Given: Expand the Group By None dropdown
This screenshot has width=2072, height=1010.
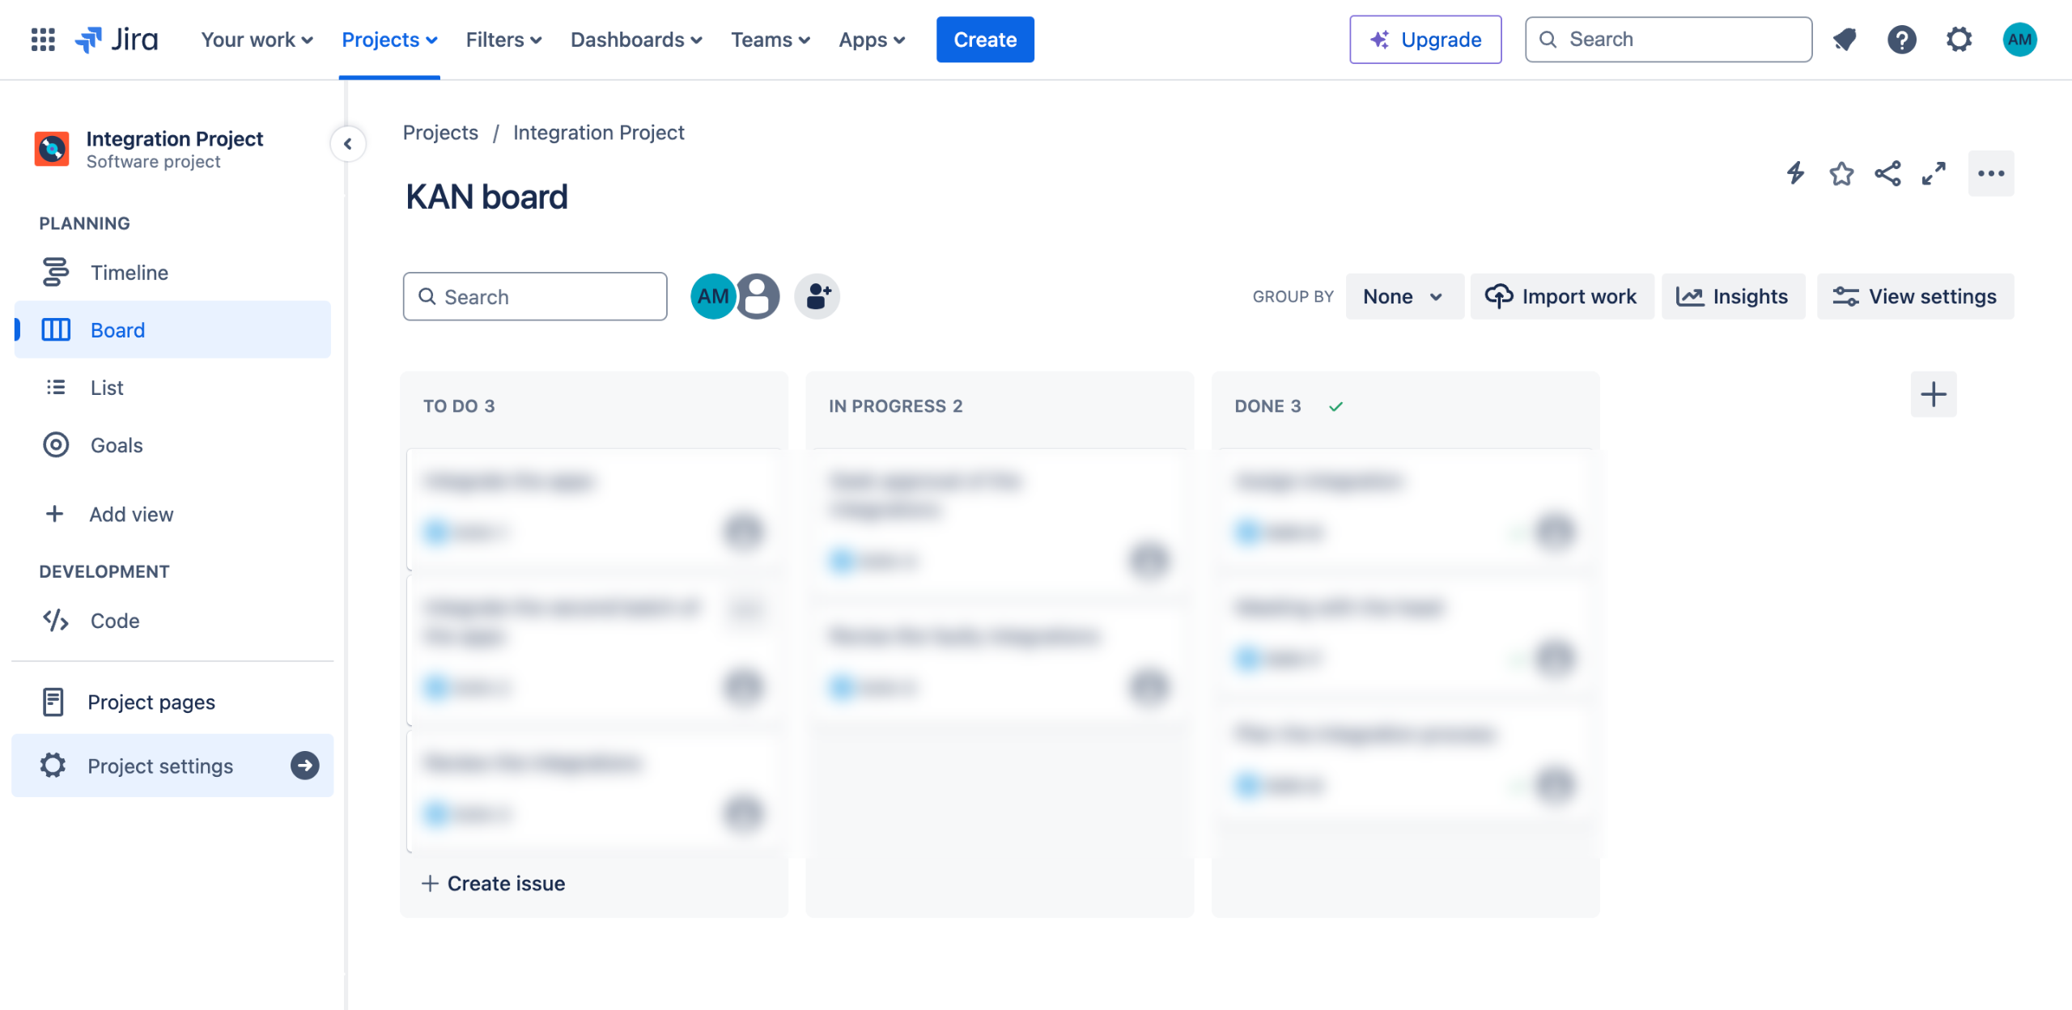Looking at the screenshot, I should coord(1403,296).
